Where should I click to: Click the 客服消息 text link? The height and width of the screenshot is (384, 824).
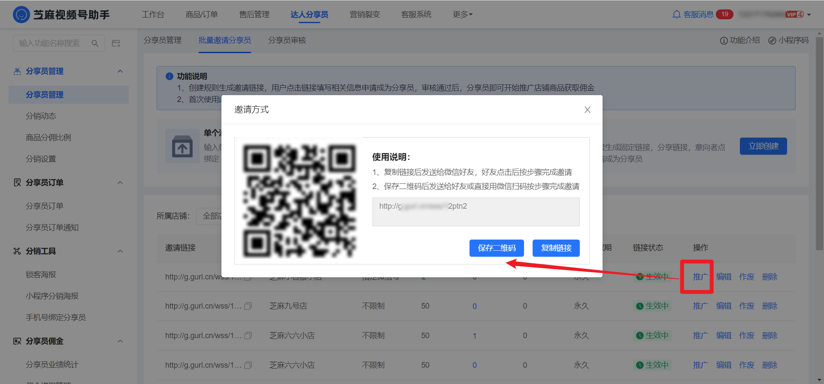(x=698, y=15)
